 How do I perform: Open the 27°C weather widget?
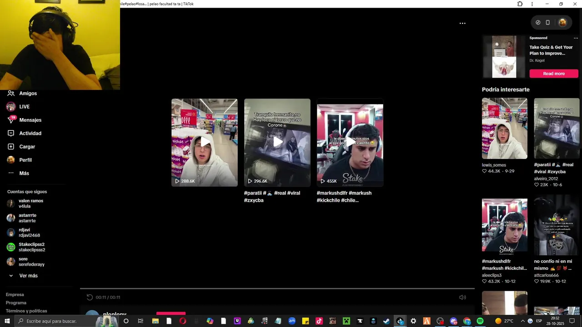pos(504,321)
